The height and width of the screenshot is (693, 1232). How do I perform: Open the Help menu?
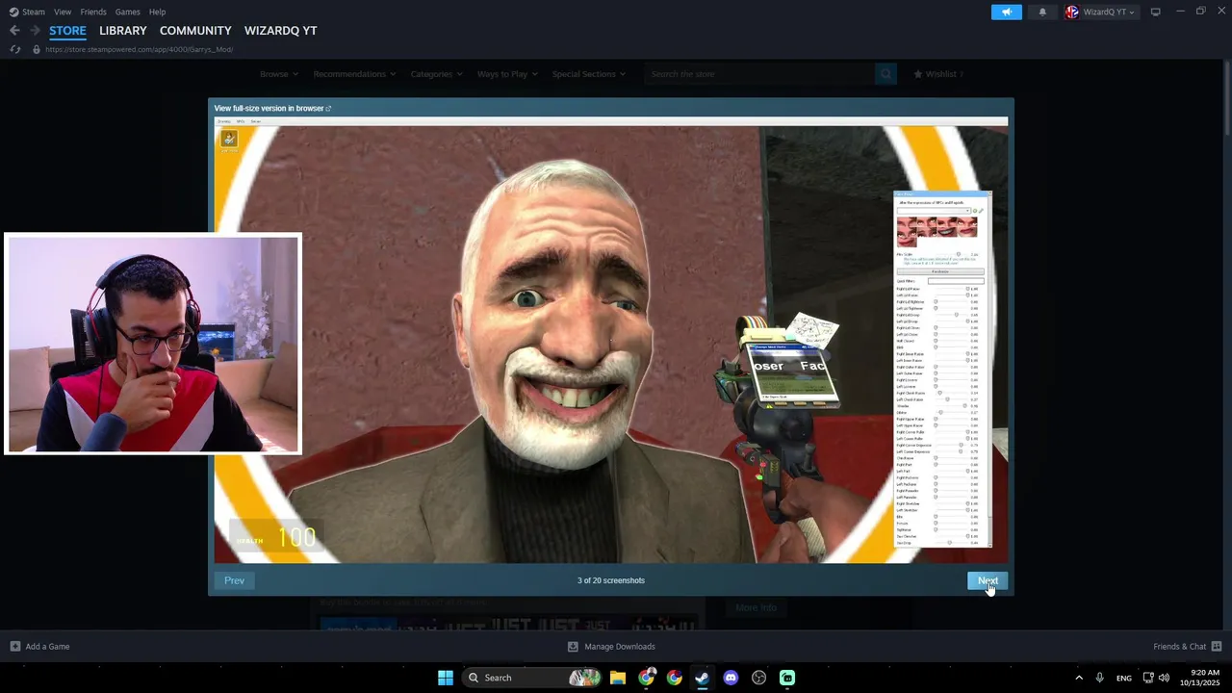pyautogui.click(x=157, y=12)
